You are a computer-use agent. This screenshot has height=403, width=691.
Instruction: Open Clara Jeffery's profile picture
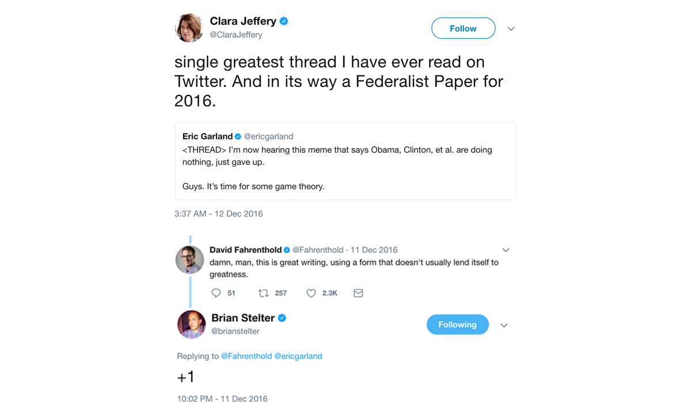coord(189,28)
